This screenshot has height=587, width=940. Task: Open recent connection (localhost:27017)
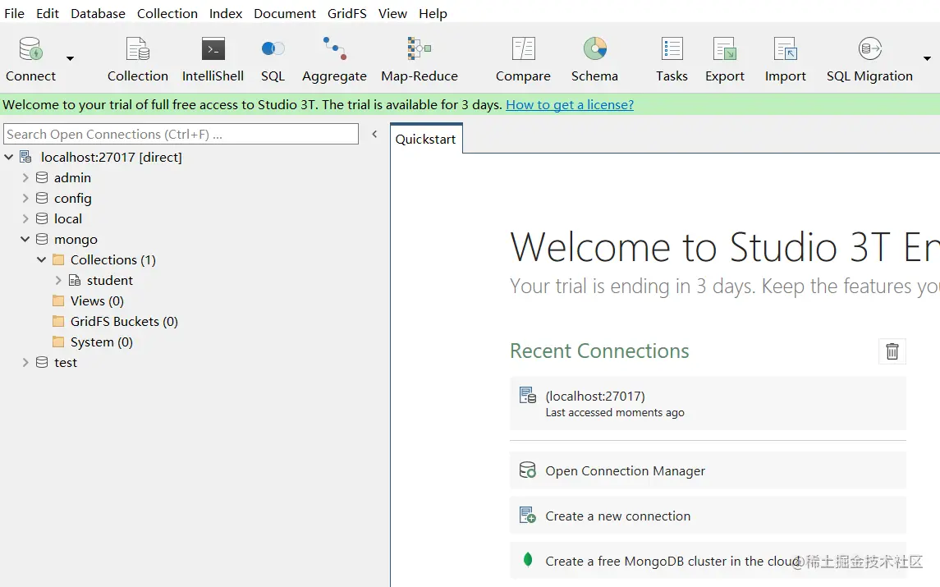pos(708,404)
